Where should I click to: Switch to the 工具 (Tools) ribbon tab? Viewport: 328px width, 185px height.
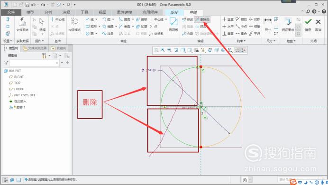pos(84,12)
